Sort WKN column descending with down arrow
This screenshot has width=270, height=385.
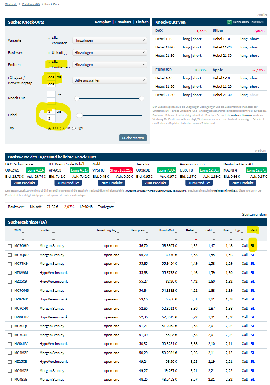click(x=23, y=240)
